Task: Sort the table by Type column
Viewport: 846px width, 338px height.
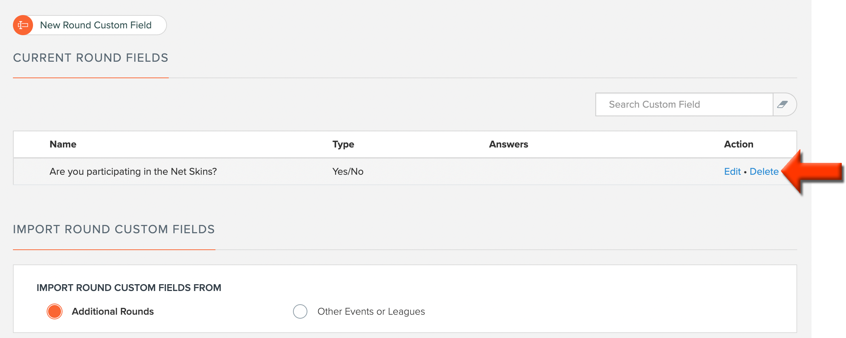Action: coord(343,144)
